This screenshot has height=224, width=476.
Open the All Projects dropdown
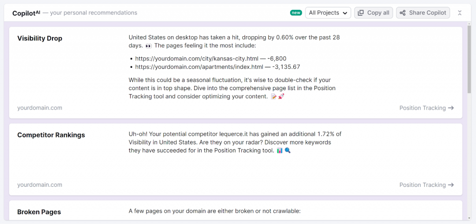coord(328,13)
